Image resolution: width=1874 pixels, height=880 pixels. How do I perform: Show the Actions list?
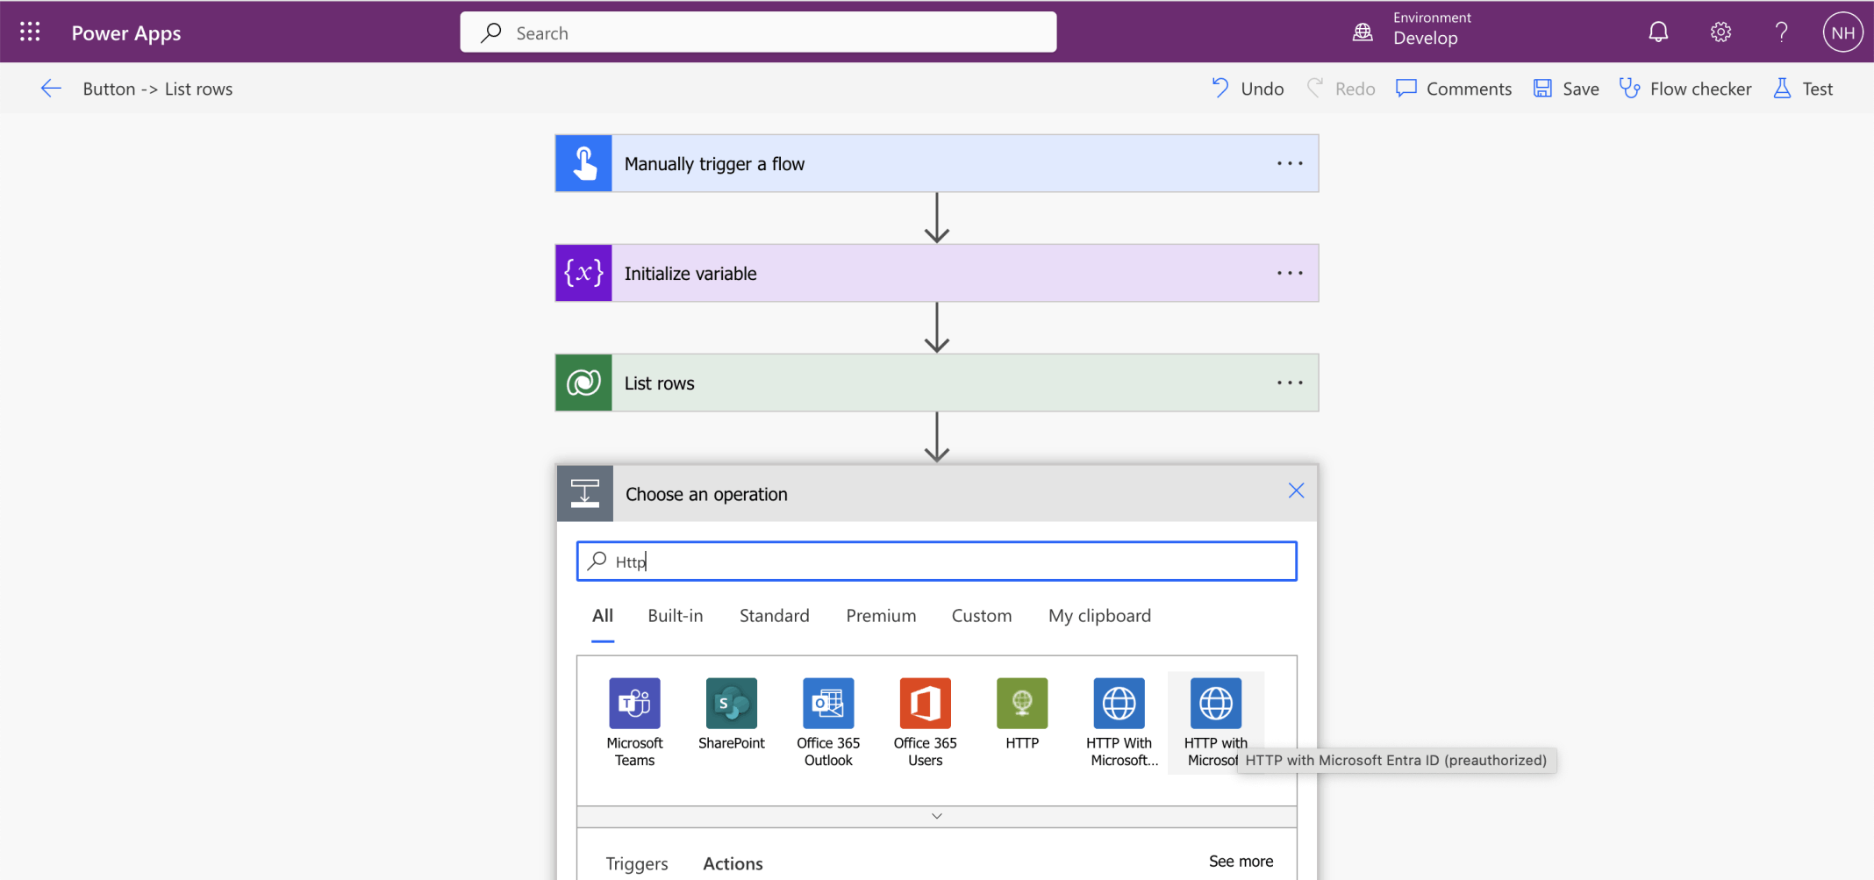click(x=733, y=863)
